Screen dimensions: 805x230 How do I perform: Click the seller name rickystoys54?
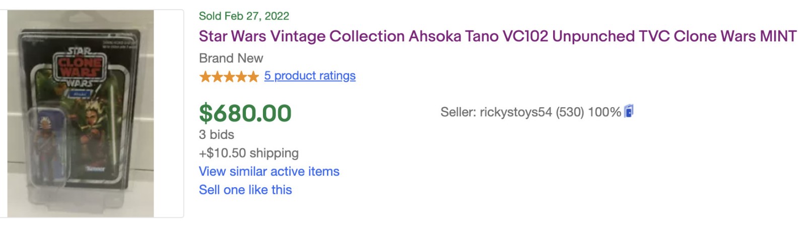point(516,112)
